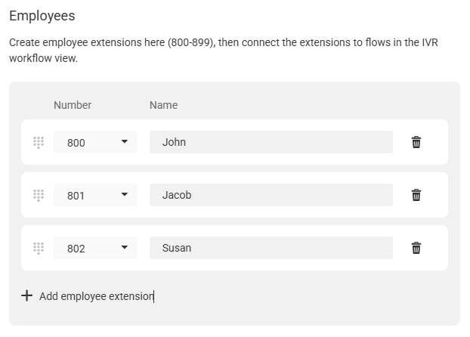Click the Name column header
Viewport: 470px width, 337px height.
tap(164, 105)
